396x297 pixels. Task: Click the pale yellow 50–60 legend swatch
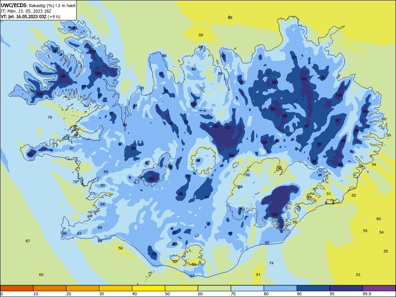click(181, 288)
